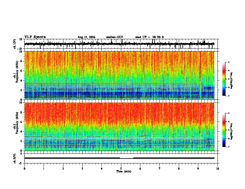245x189 pixels.
Task: Click the '8' kHz tick on ch.1 frequency axis
Action: point(21,61)
